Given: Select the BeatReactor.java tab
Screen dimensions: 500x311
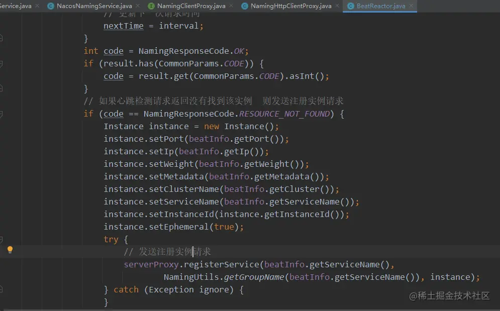Looking at the screenshot, I should [381, 6].
